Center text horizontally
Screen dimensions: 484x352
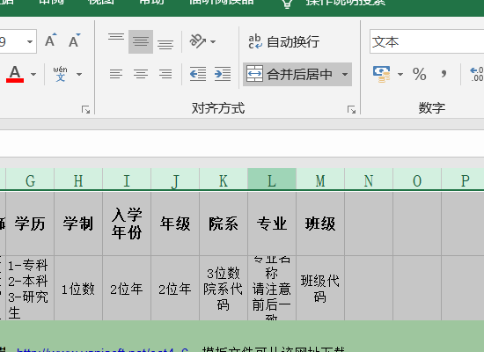tap(141, 74)
